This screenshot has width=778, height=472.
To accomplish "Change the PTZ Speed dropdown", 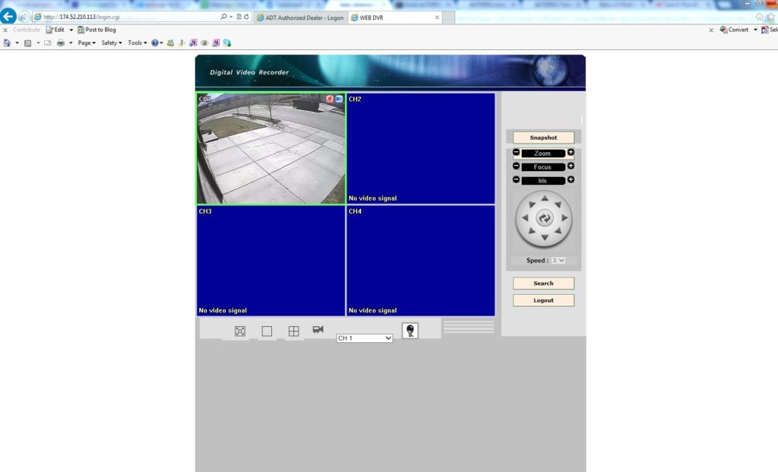I will [558, 260].
